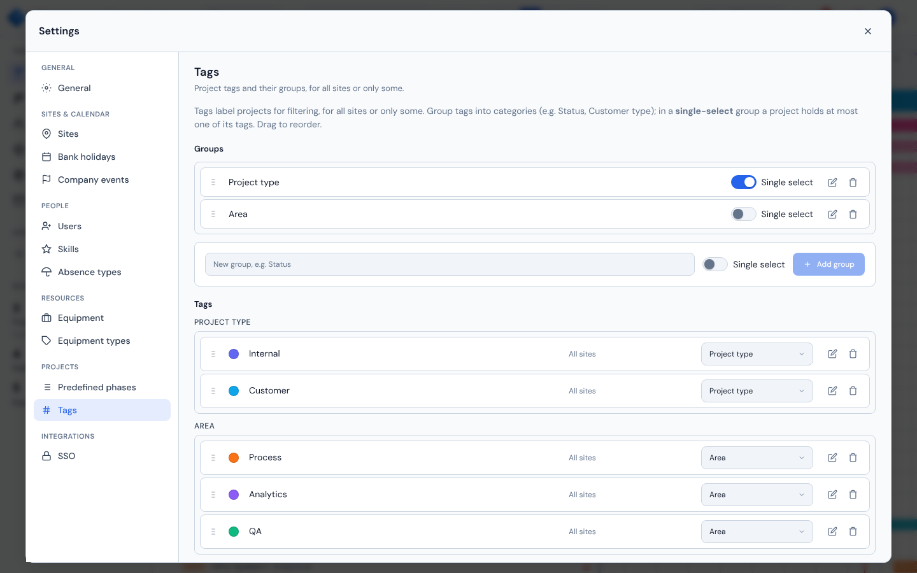
Task: Delete the QA tag
Action: tap(853, 532)
